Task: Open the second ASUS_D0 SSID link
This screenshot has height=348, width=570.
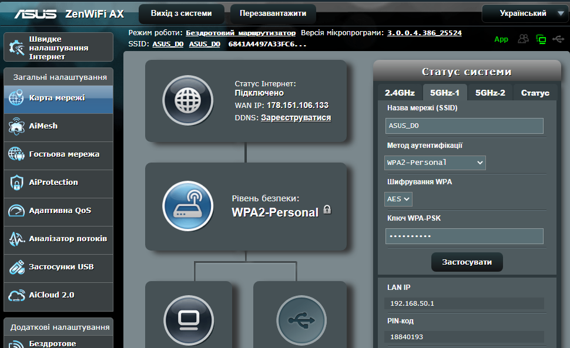Action: (x=204, y=44)
